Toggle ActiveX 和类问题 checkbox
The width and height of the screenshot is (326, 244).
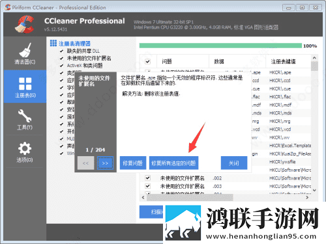click(x=61, y=66)
